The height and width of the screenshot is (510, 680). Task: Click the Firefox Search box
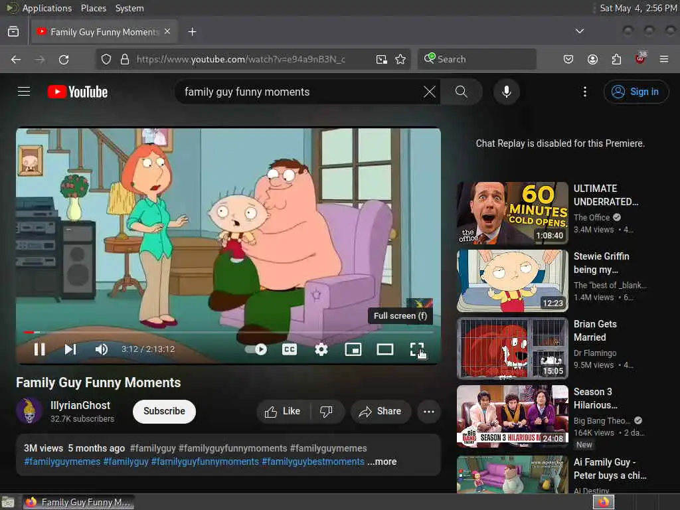477,59
